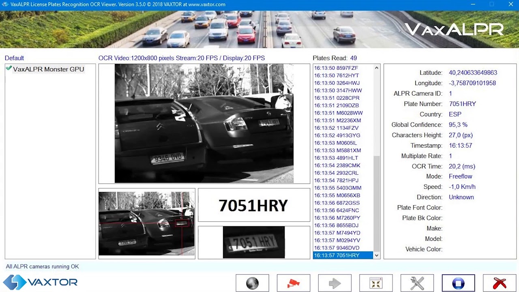The image size is (519, 292).
Task: Click the Vaxtor logo at the bottom
Action: (41, 282)
